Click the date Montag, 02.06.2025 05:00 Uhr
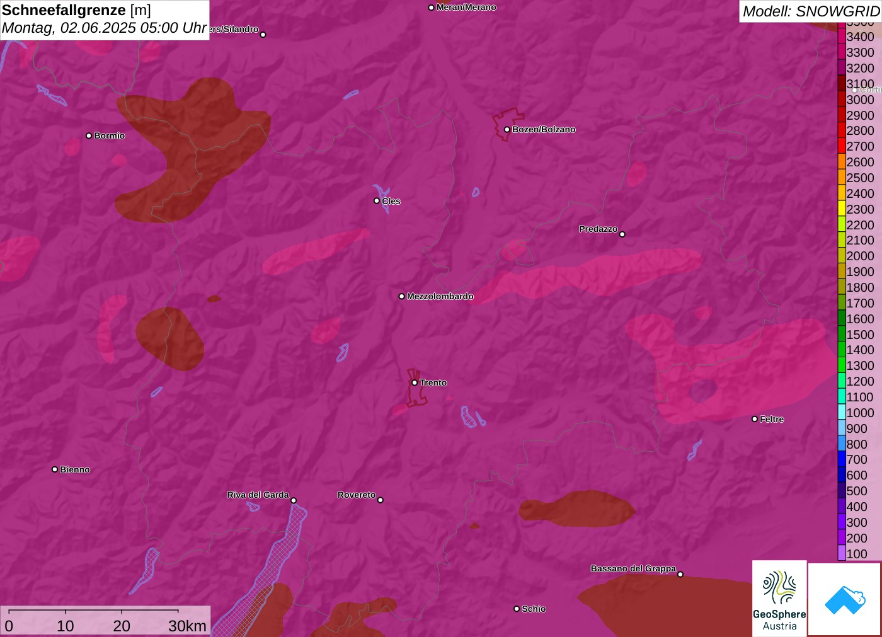The height and width of the screenshot is (637, 882). click(x=105, y=28)
